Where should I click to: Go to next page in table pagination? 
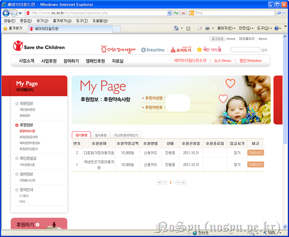click(177, 182)
